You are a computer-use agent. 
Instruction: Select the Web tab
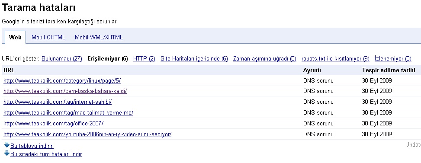coord(15,37)
